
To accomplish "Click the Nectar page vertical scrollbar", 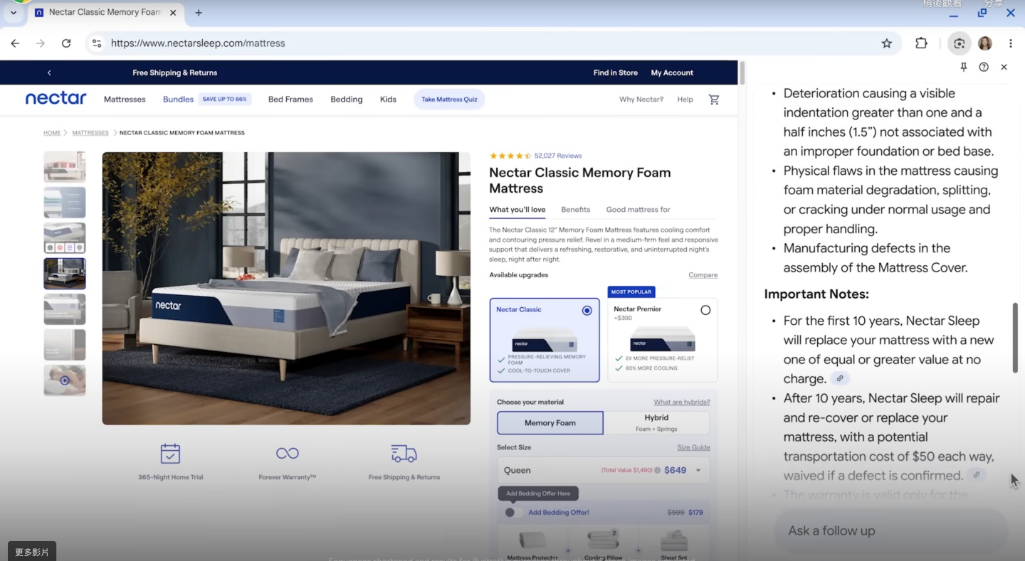I will pyautogui.click(x=742, y=74).
